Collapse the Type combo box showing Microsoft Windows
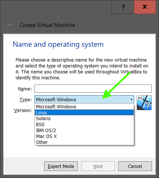Image resolution: width=159 pixels, height=178 pixels. pos(84,99)
